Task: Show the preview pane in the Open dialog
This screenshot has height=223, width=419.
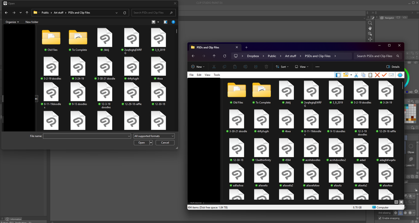Action: [x=166, y=22]
